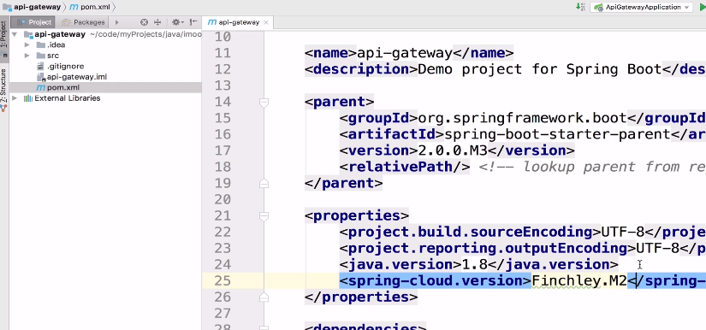This screenshot has height=330, width=706.
Task: Click Scroll from Source target icon
Action: coord(144,22)
